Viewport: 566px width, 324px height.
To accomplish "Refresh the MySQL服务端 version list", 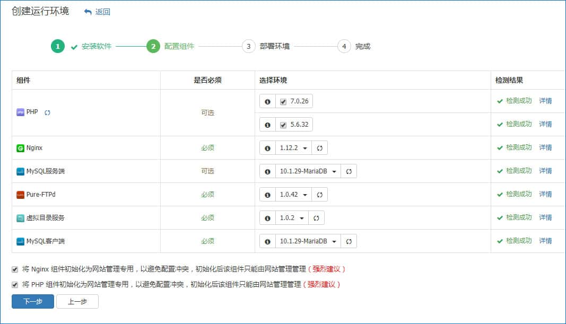I will pyautogui.click(x=349, y=171).
